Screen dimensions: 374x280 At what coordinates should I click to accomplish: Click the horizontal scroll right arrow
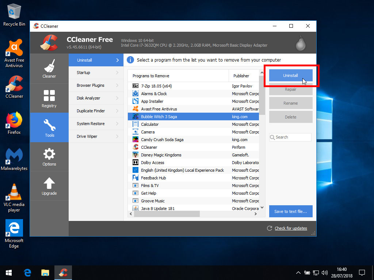tap(256, 214)
